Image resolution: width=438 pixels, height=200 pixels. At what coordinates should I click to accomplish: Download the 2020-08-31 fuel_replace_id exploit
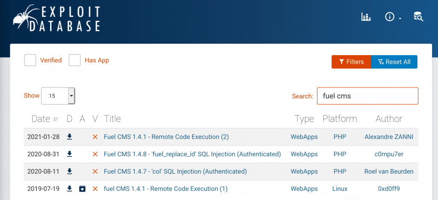point(70,154)
